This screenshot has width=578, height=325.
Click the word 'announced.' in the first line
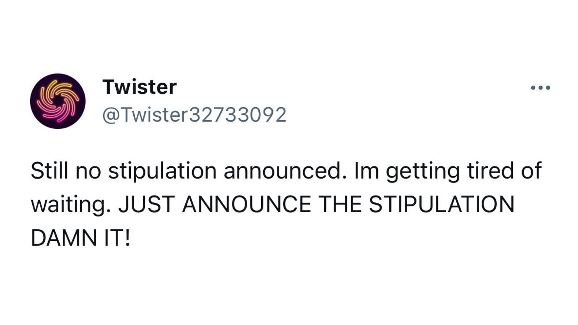tap(285, 170)
